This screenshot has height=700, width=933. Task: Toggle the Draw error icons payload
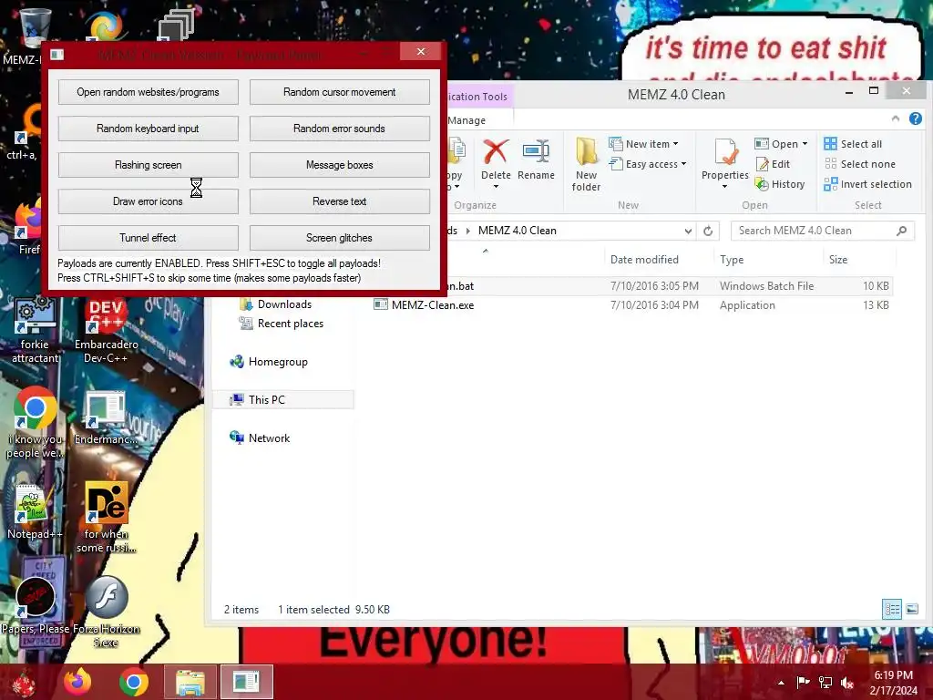click(149, 201)
